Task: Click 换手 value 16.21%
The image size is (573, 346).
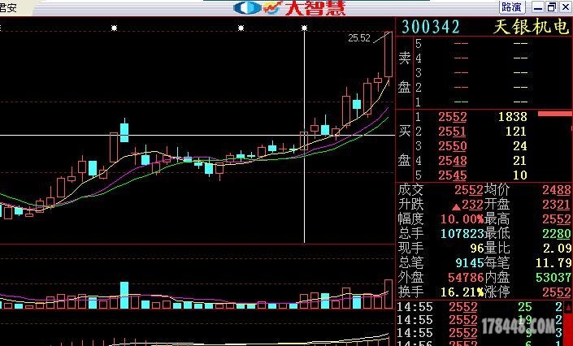Action: click(462, 292)
